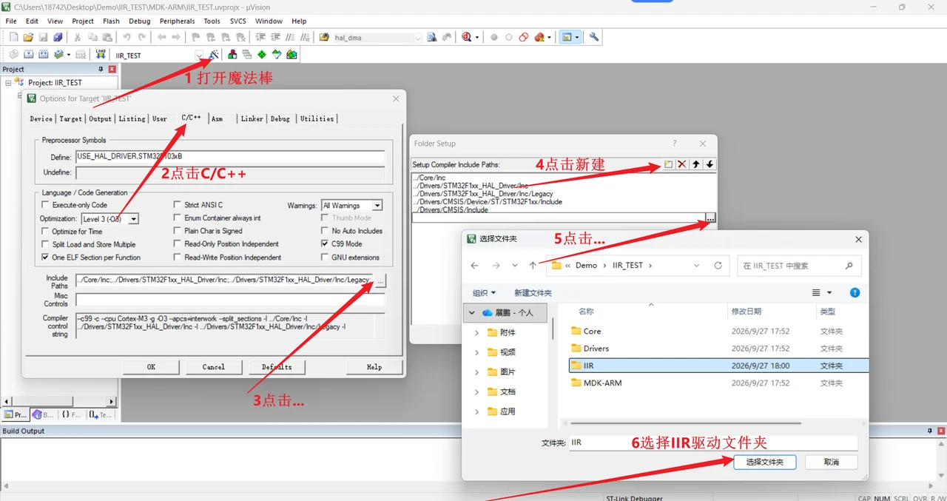
Task: Open the Flash menu
Action: point(111,21)
